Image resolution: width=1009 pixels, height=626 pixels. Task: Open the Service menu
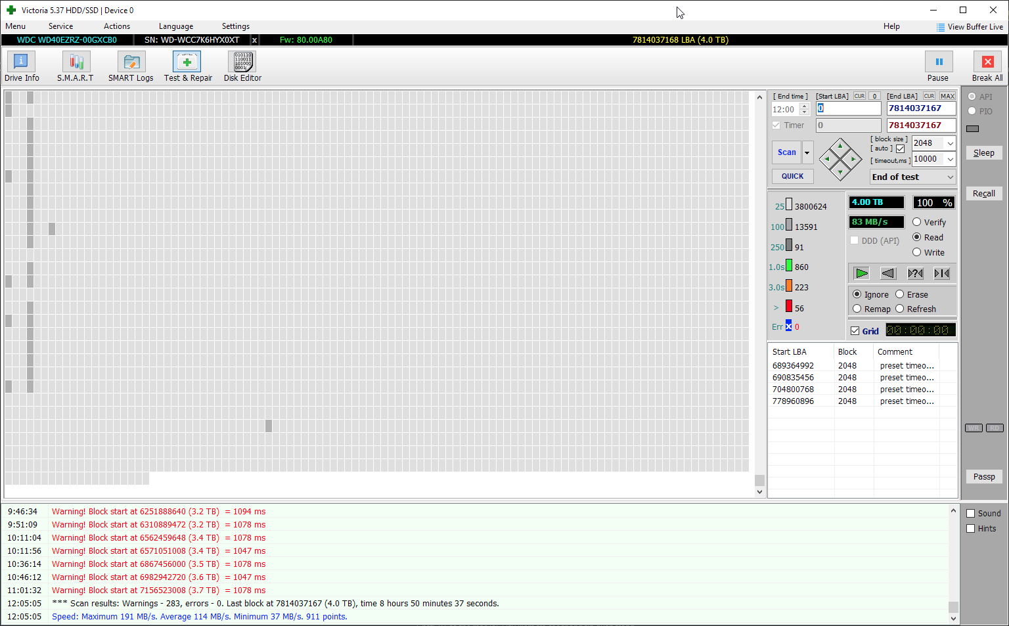60,26
